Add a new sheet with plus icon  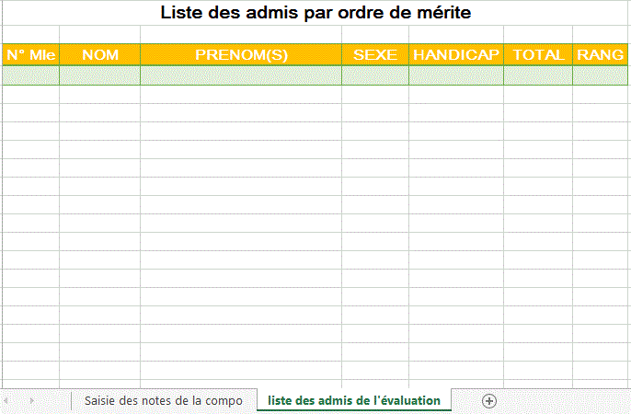click(489, 401)
